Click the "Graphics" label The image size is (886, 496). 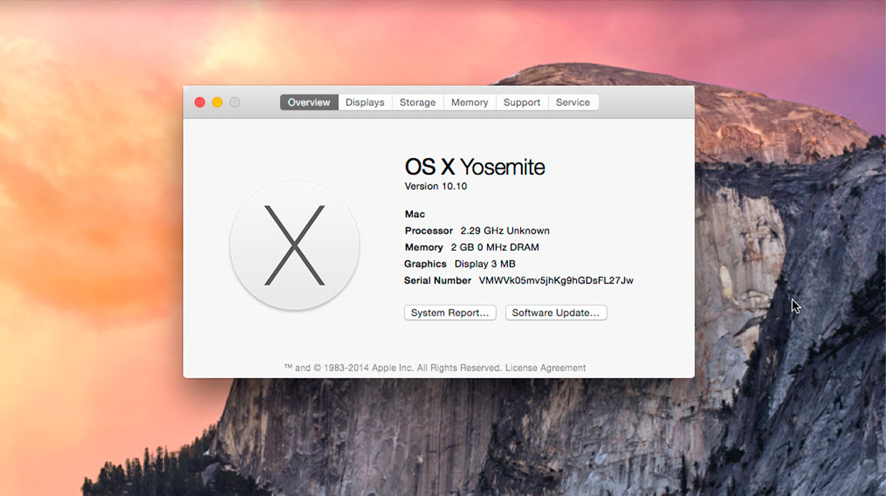pyautogui.click(x=425, y=264)
